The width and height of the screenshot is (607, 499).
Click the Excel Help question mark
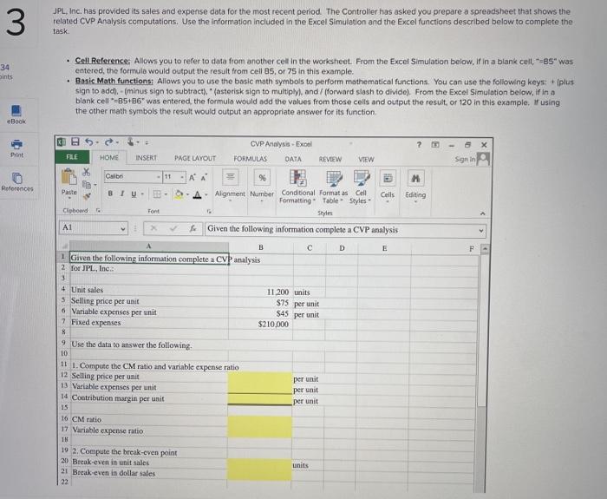(x=419, y=145)
